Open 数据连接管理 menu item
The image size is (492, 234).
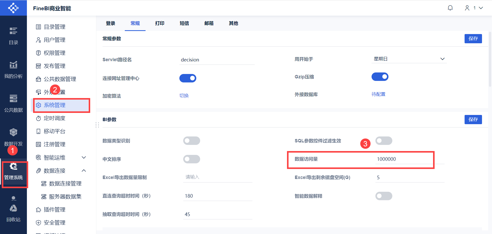tap(65, 184)
